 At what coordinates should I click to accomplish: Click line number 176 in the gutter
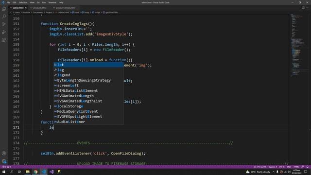[x=16, y=154]
